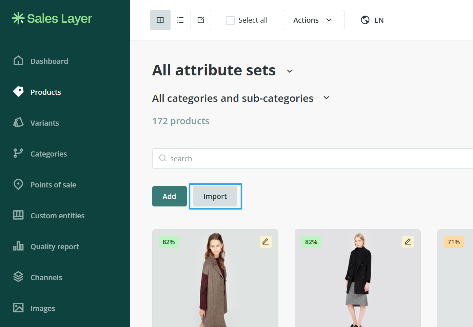The height and width of the screenshot is (327, 473).
Task: Click the Import button
Action: (x=215, y=196)
